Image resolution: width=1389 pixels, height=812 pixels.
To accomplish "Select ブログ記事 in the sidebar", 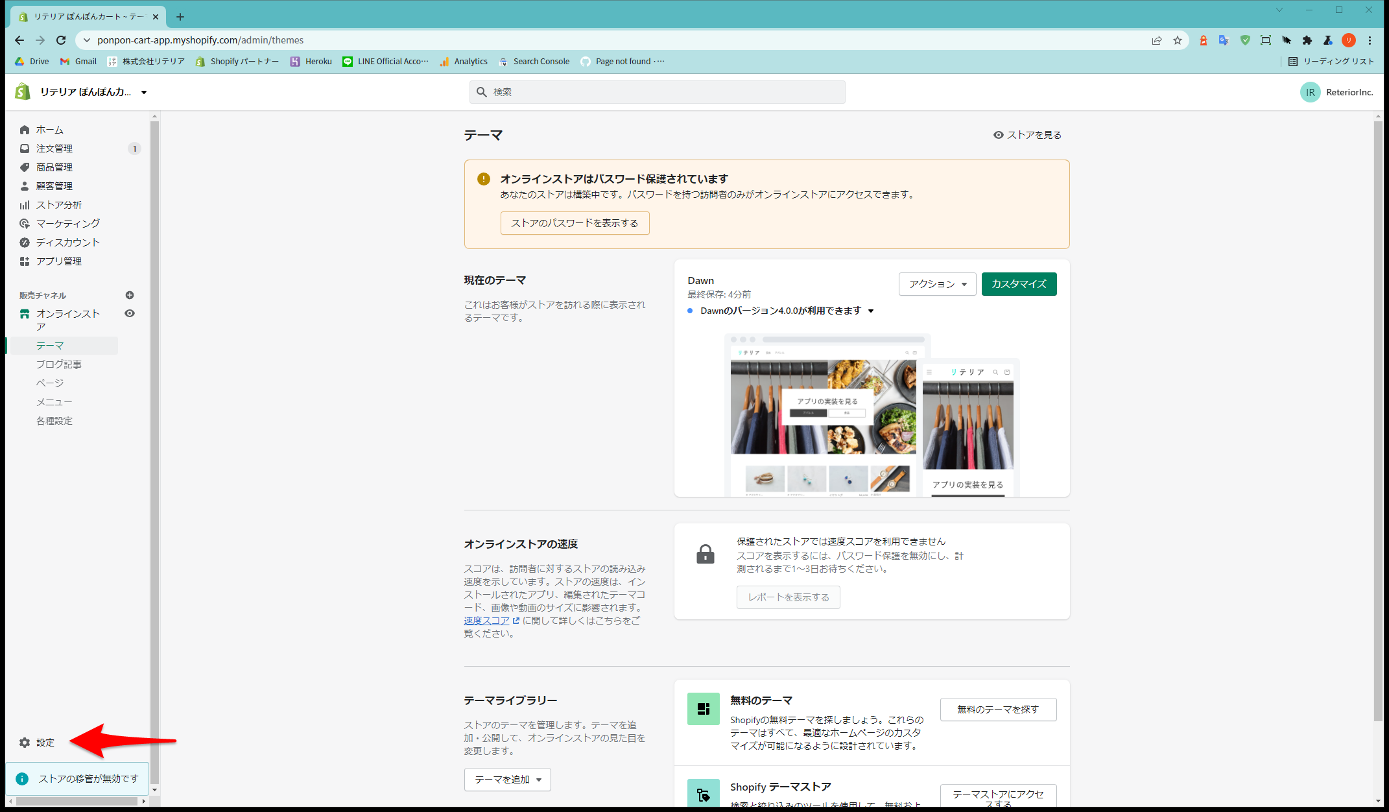I will tap(59, 364).
